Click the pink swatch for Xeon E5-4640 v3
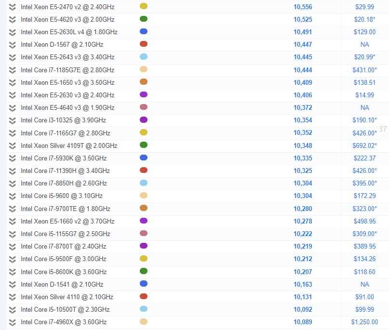Screen dimensions: 389x330 [144, 107]
